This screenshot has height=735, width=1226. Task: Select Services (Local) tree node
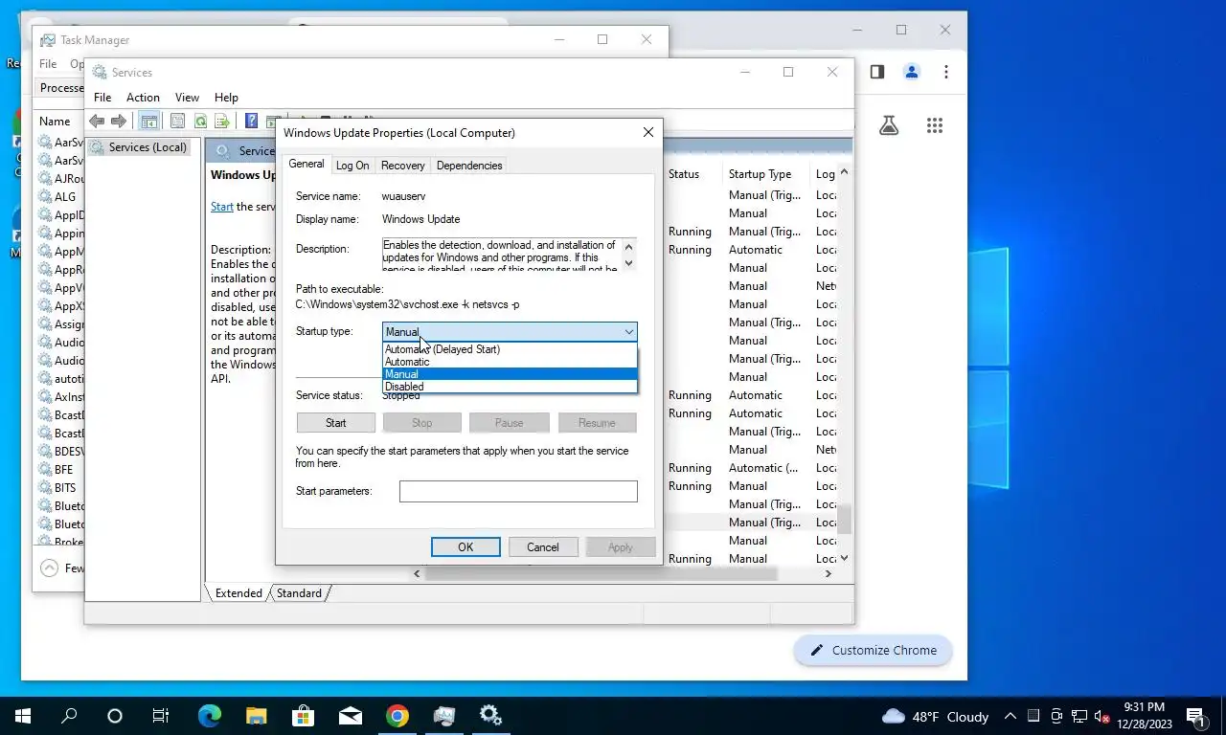coord(139,147)
